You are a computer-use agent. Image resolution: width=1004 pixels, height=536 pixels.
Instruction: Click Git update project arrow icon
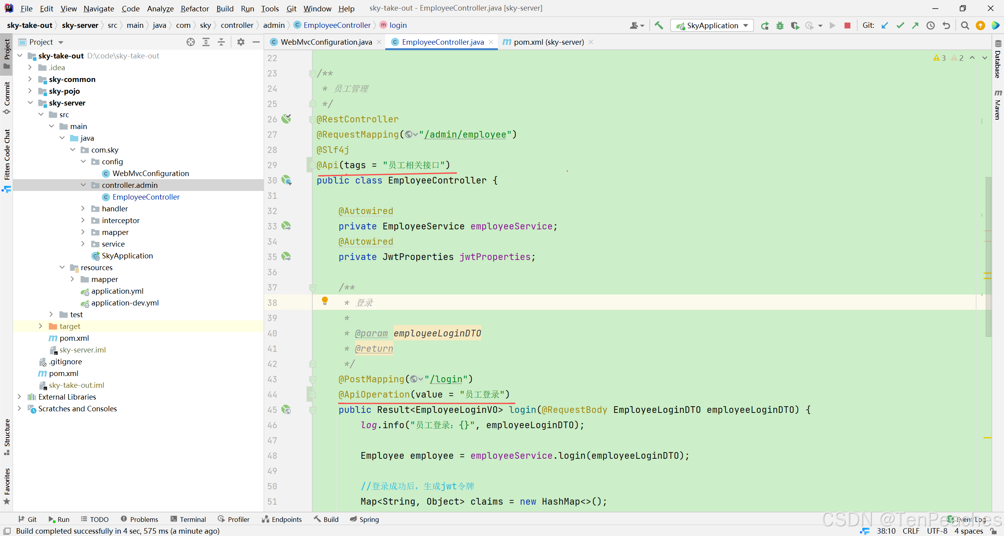885,25
